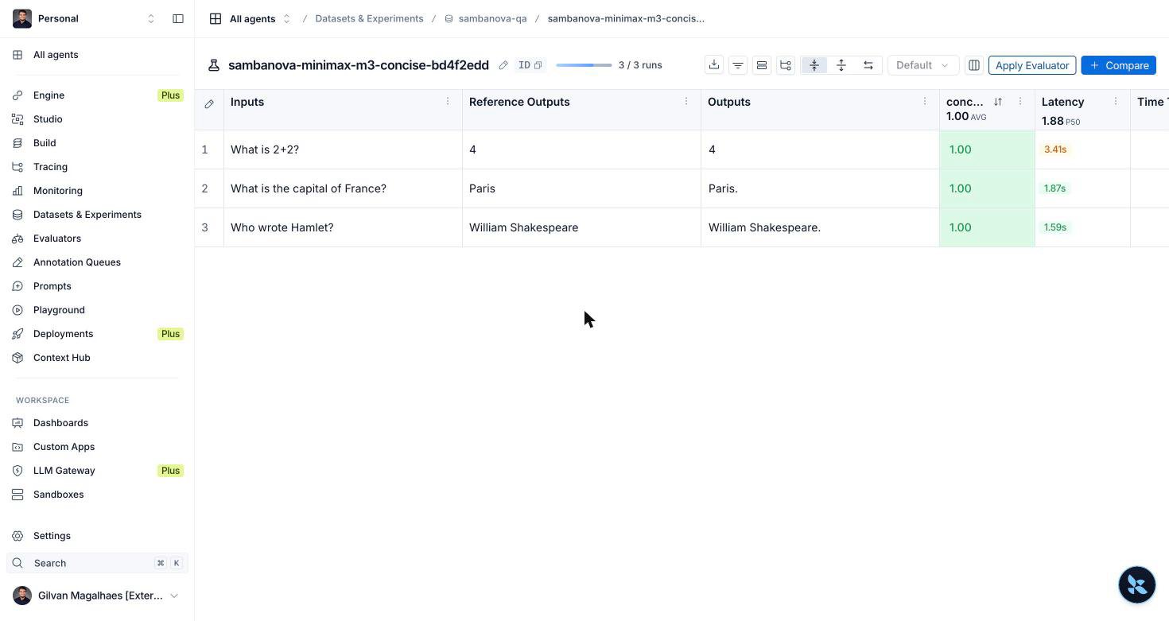
Task: Open Evaluators in the sidebar
Action: pos(97,239)
